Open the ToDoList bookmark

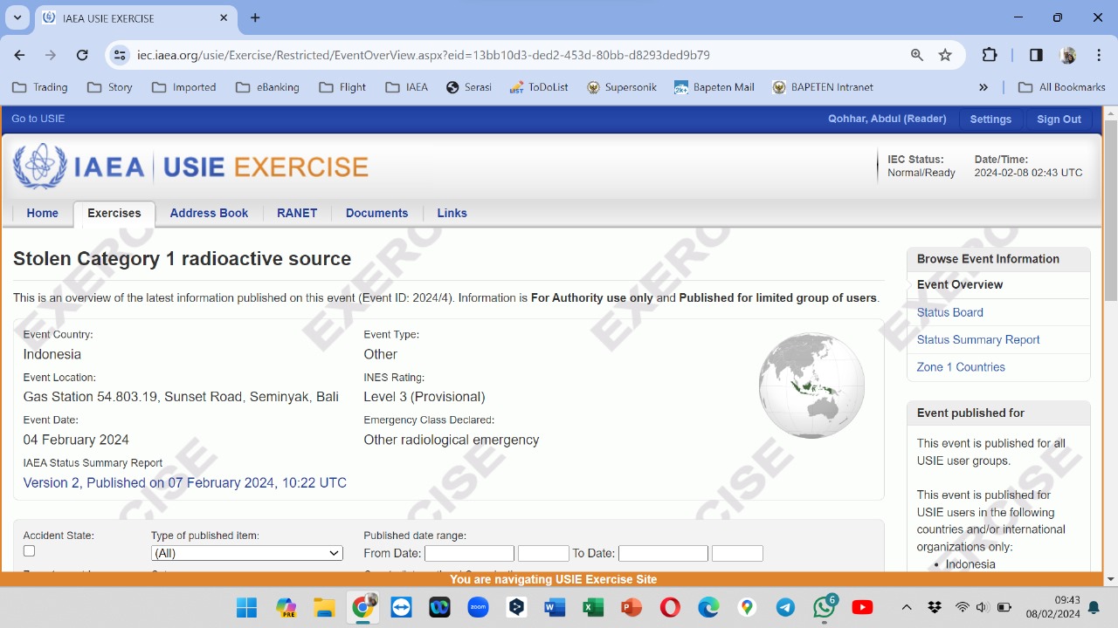pyautogui.click(x=538, y=87)
